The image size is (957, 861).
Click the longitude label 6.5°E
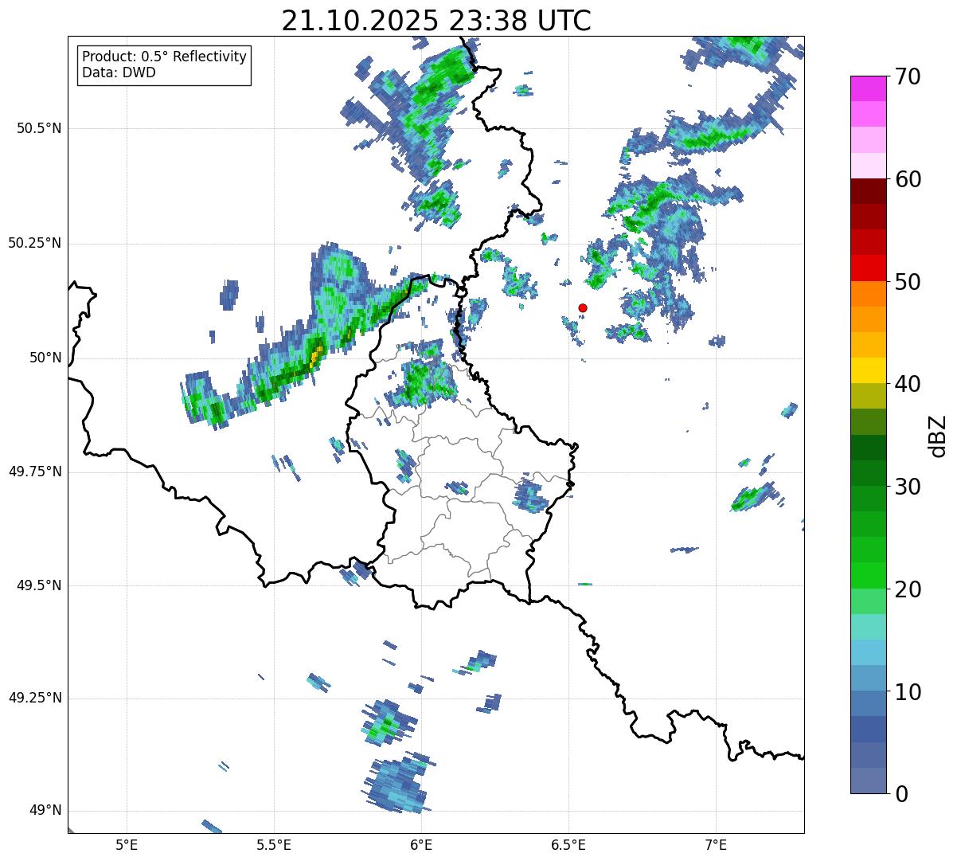pyautogui.click(x=568, y=844)
